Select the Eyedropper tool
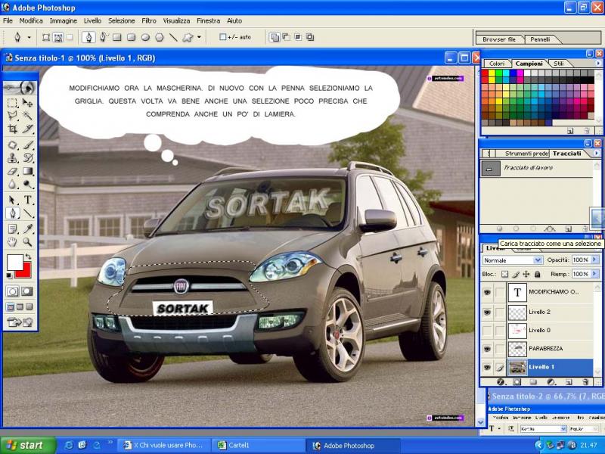This screenshot has width=605, height=454. [x=27, y=229]
